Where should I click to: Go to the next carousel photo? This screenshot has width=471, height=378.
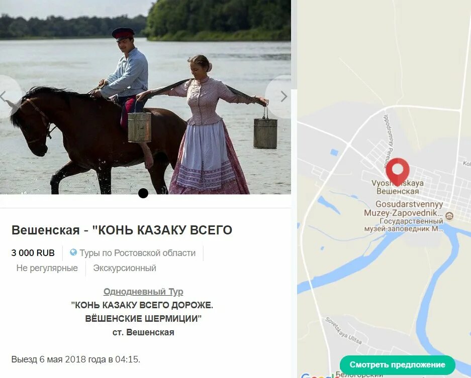tap(284, 96)
